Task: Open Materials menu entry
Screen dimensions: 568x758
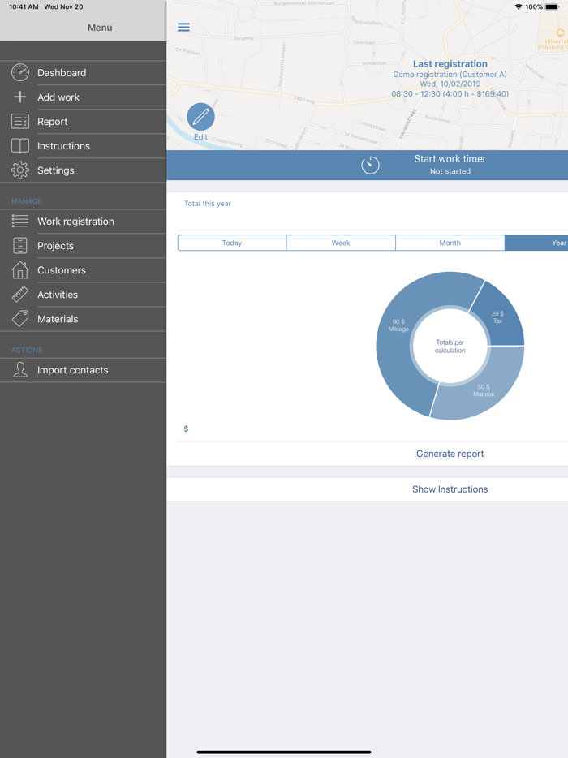Action: [83, 319]
